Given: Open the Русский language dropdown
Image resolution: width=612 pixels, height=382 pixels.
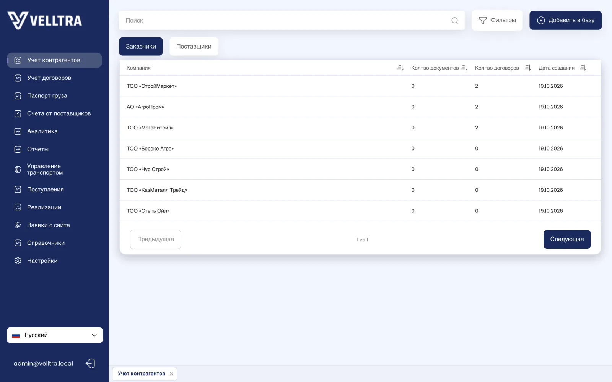Looking at the screenshot, I should [x=55, y=335].
